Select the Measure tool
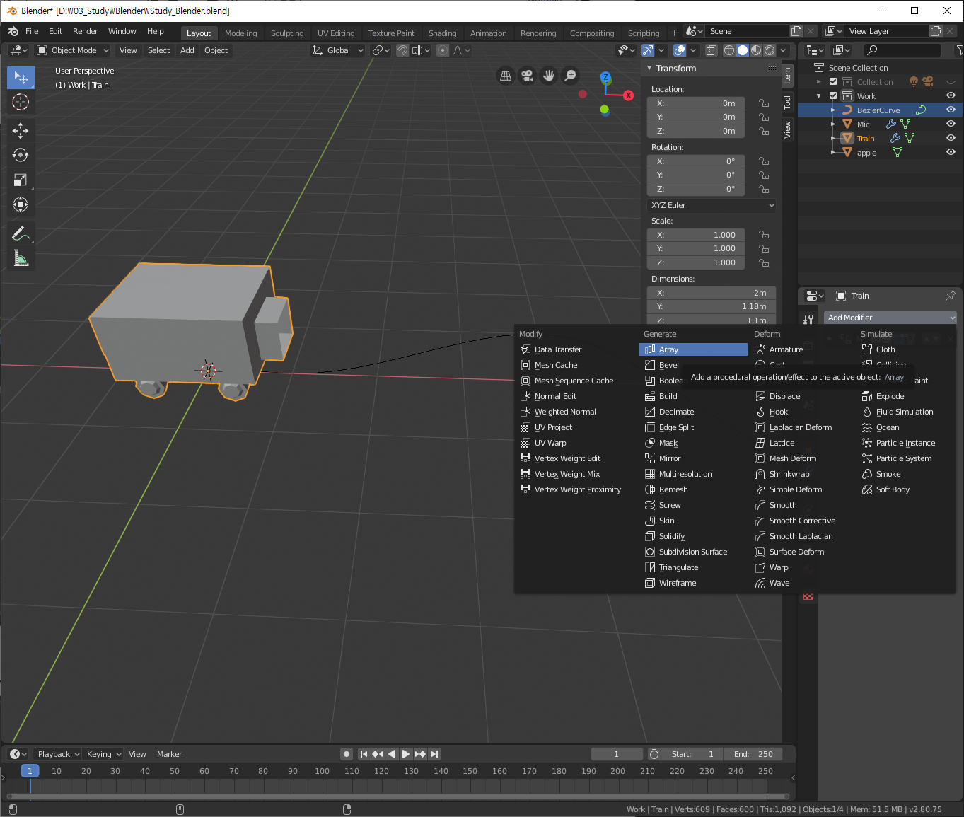Screen dimensions: 964x817 [21, 259]
